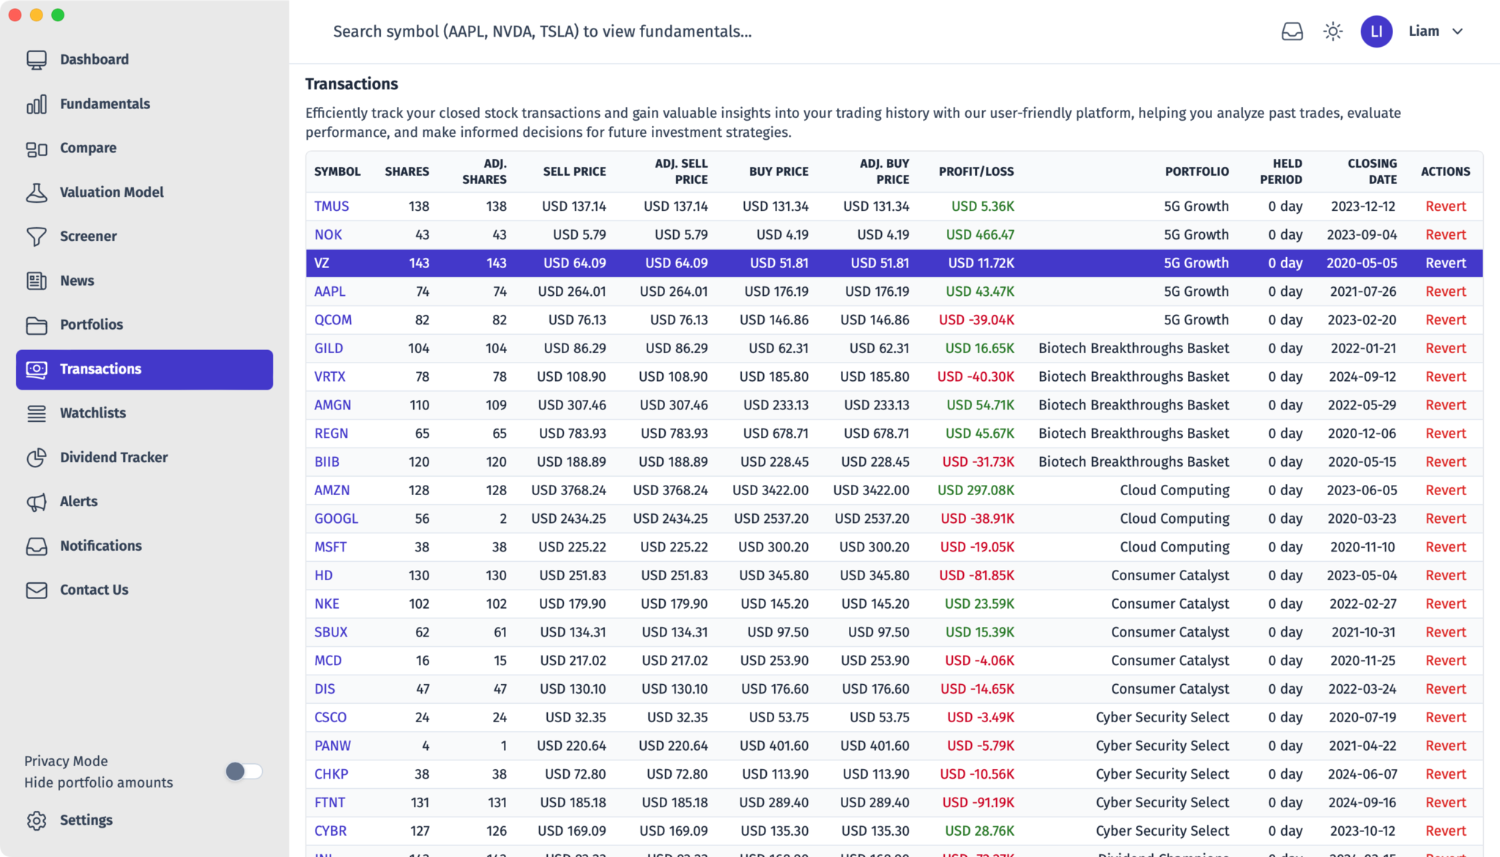Click the CLOSING DATE column header

tap(1372, 171)
